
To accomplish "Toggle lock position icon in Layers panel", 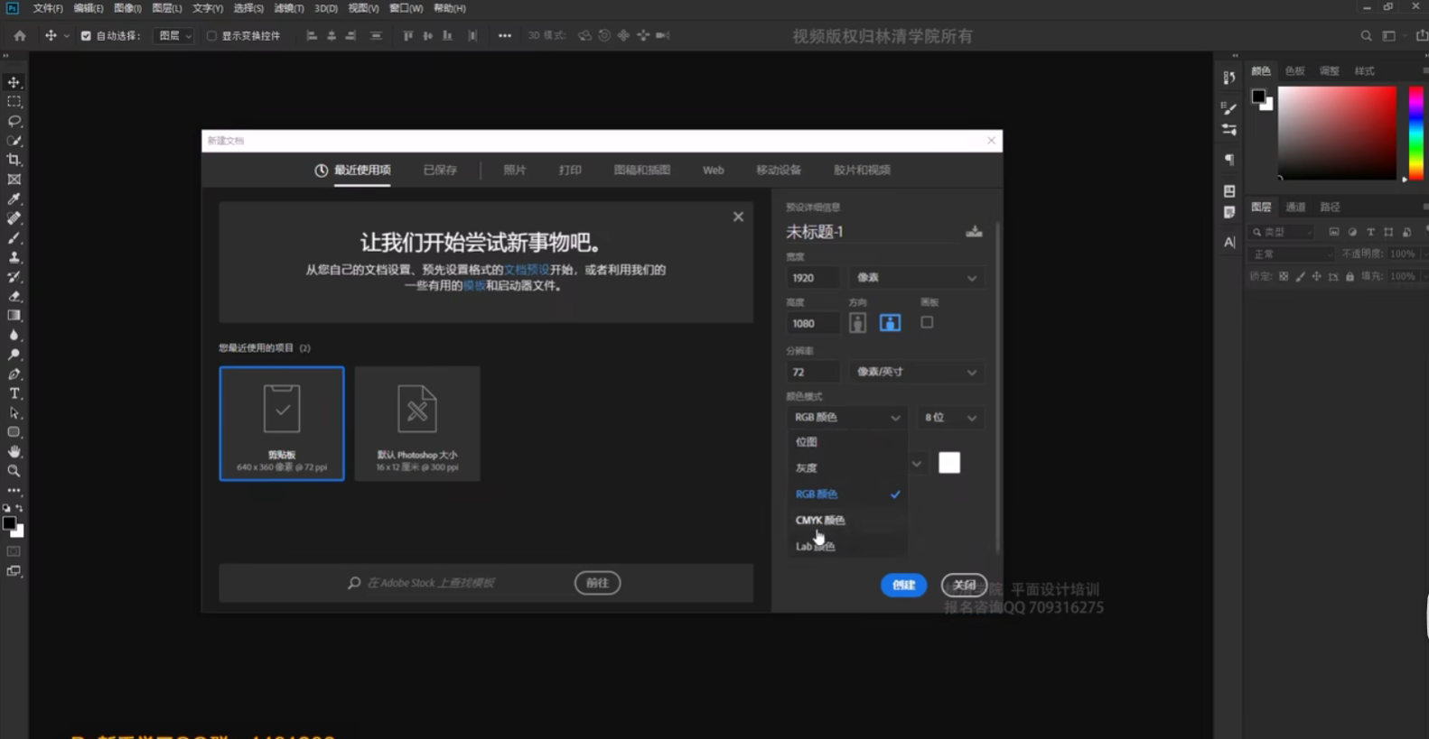I will tap(1316, 277).
